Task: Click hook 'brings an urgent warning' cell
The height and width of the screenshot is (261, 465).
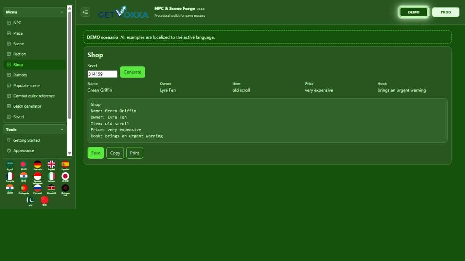Action: pos(402,90)
